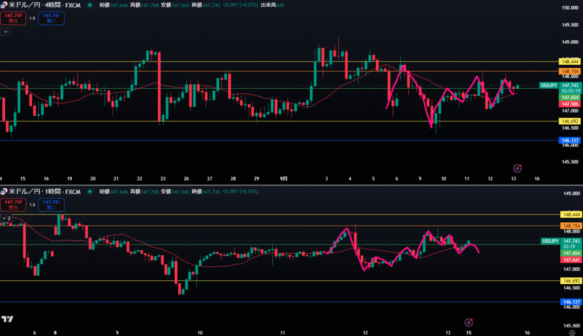This screenshot has width=583, height=336.
Task: Expand the indicator legend showing 2 on 1時間 chart
Action: [6, 218]
